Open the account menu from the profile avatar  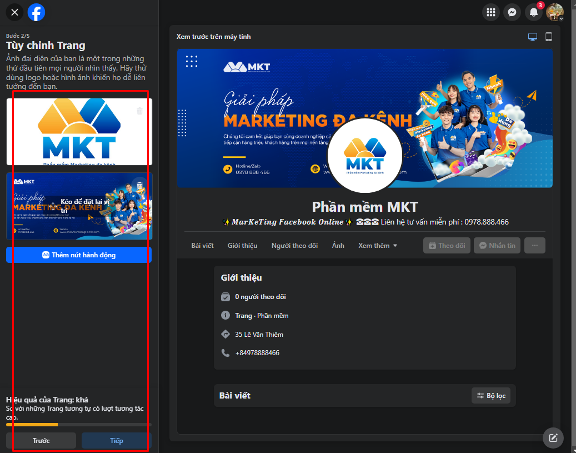[554, 12]
